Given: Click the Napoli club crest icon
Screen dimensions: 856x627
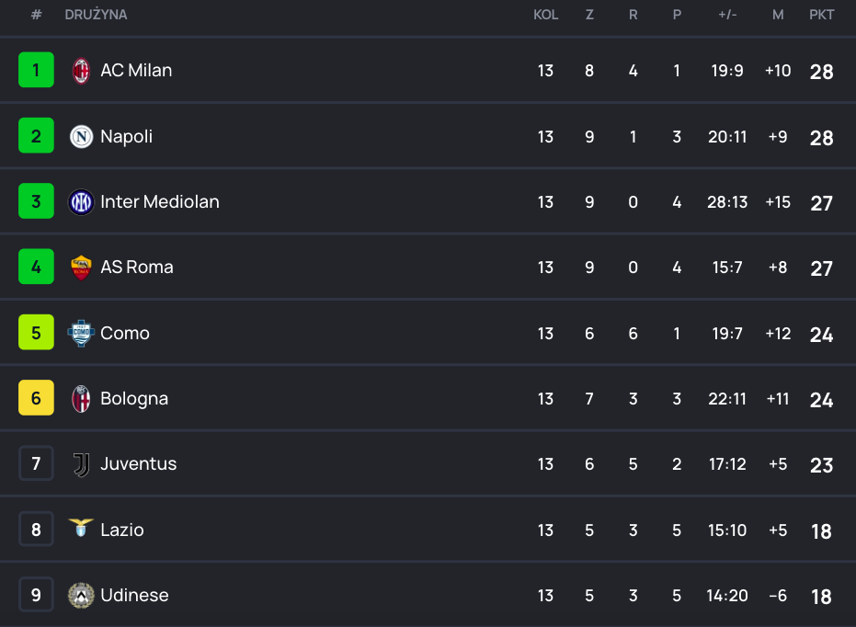Looking at the screenshot, I should [x=81, y=137].
